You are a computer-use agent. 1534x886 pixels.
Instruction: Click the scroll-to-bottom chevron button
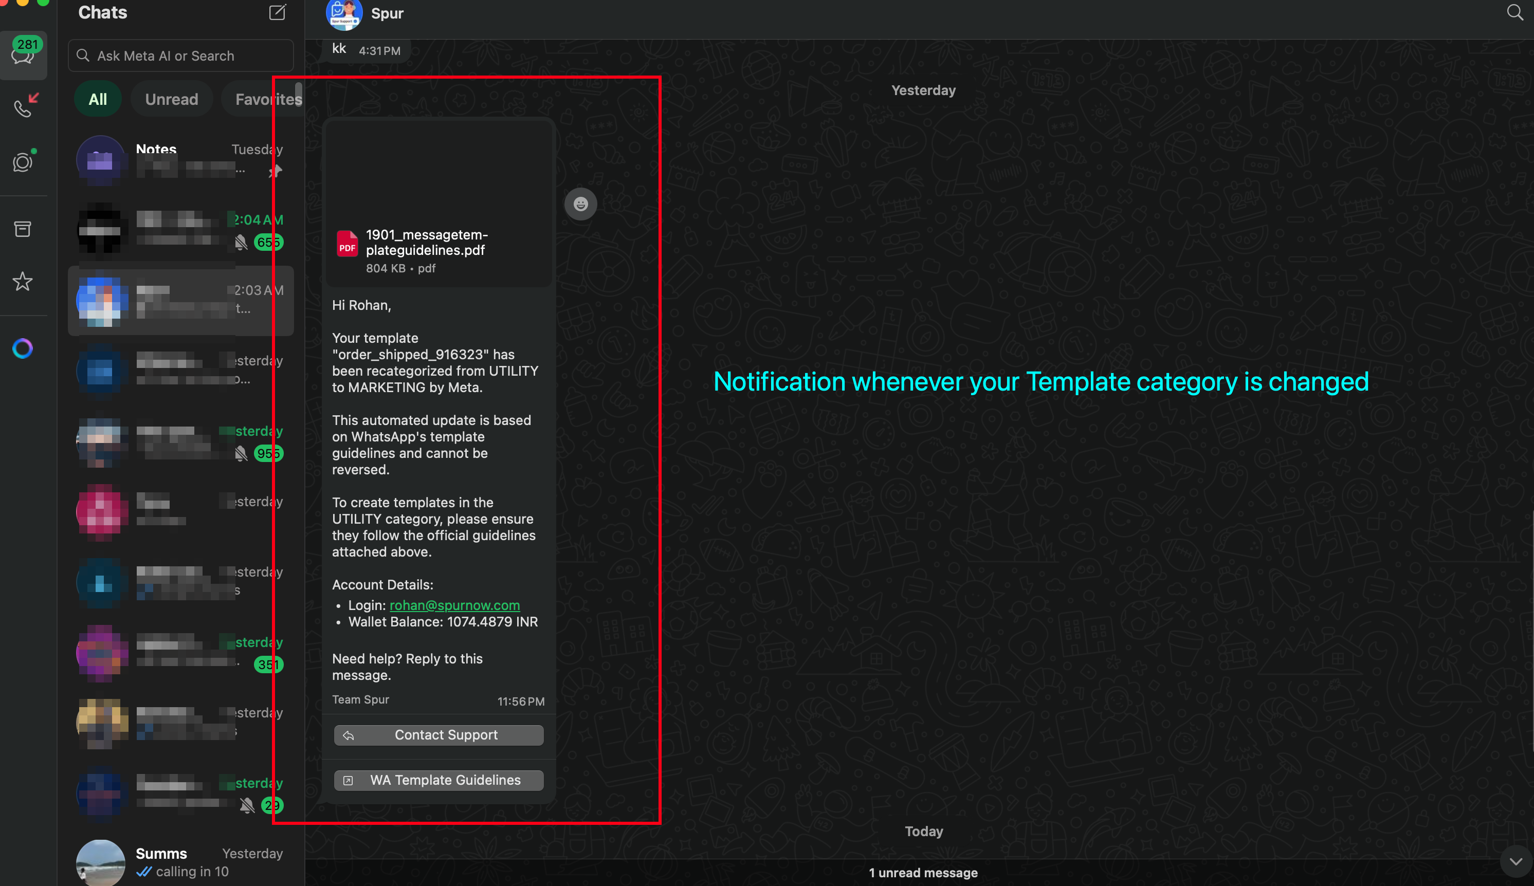tap(1515, 861)
